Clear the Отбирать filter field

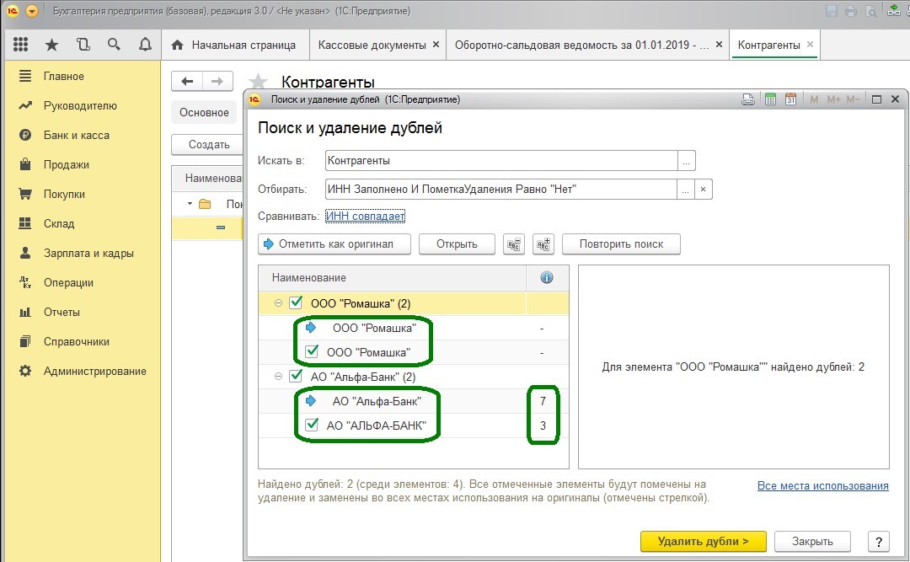[704, 190]
